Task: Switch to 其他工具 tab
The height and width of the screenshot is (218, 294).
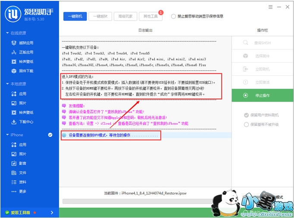Action: 150,16
